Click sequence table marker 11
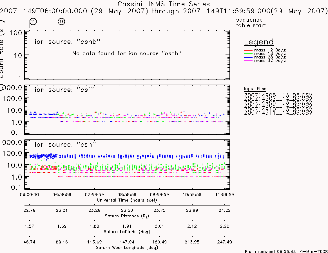The height and width of the screenshot is (253, 328). click(33, 22)
